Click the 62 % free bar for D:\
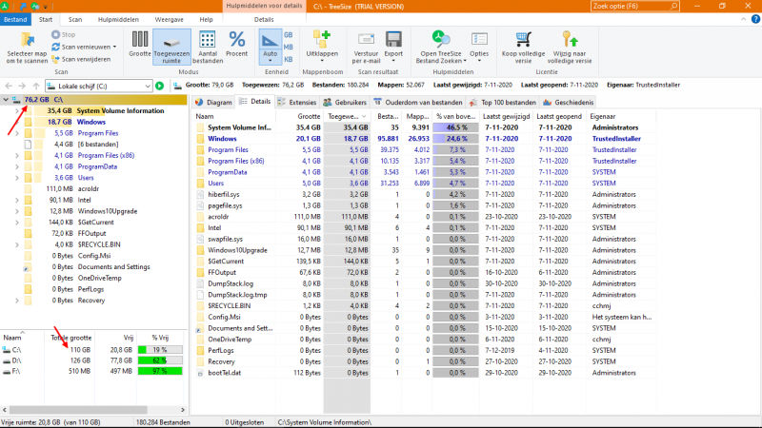The image size is (762, 428). 160,360
